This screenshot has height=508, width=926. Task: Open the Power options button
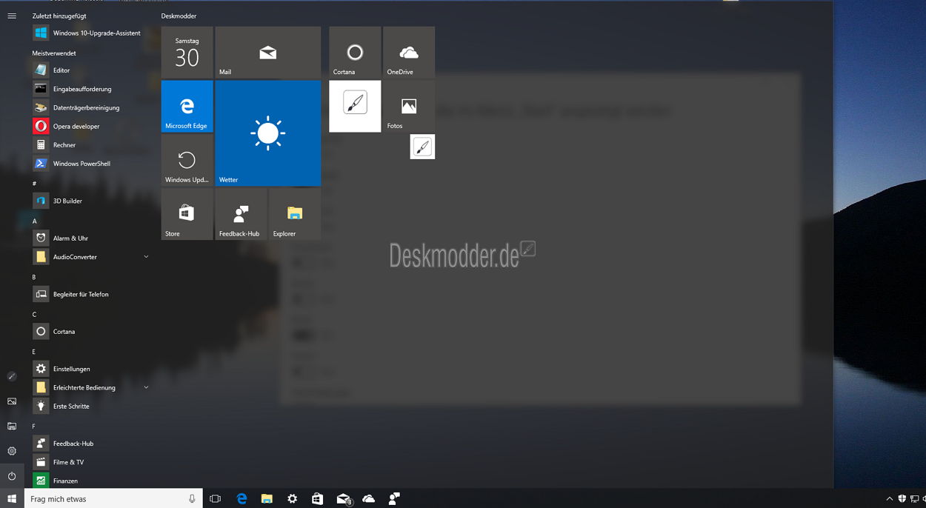pyautogui.click(x=12, y=476)
